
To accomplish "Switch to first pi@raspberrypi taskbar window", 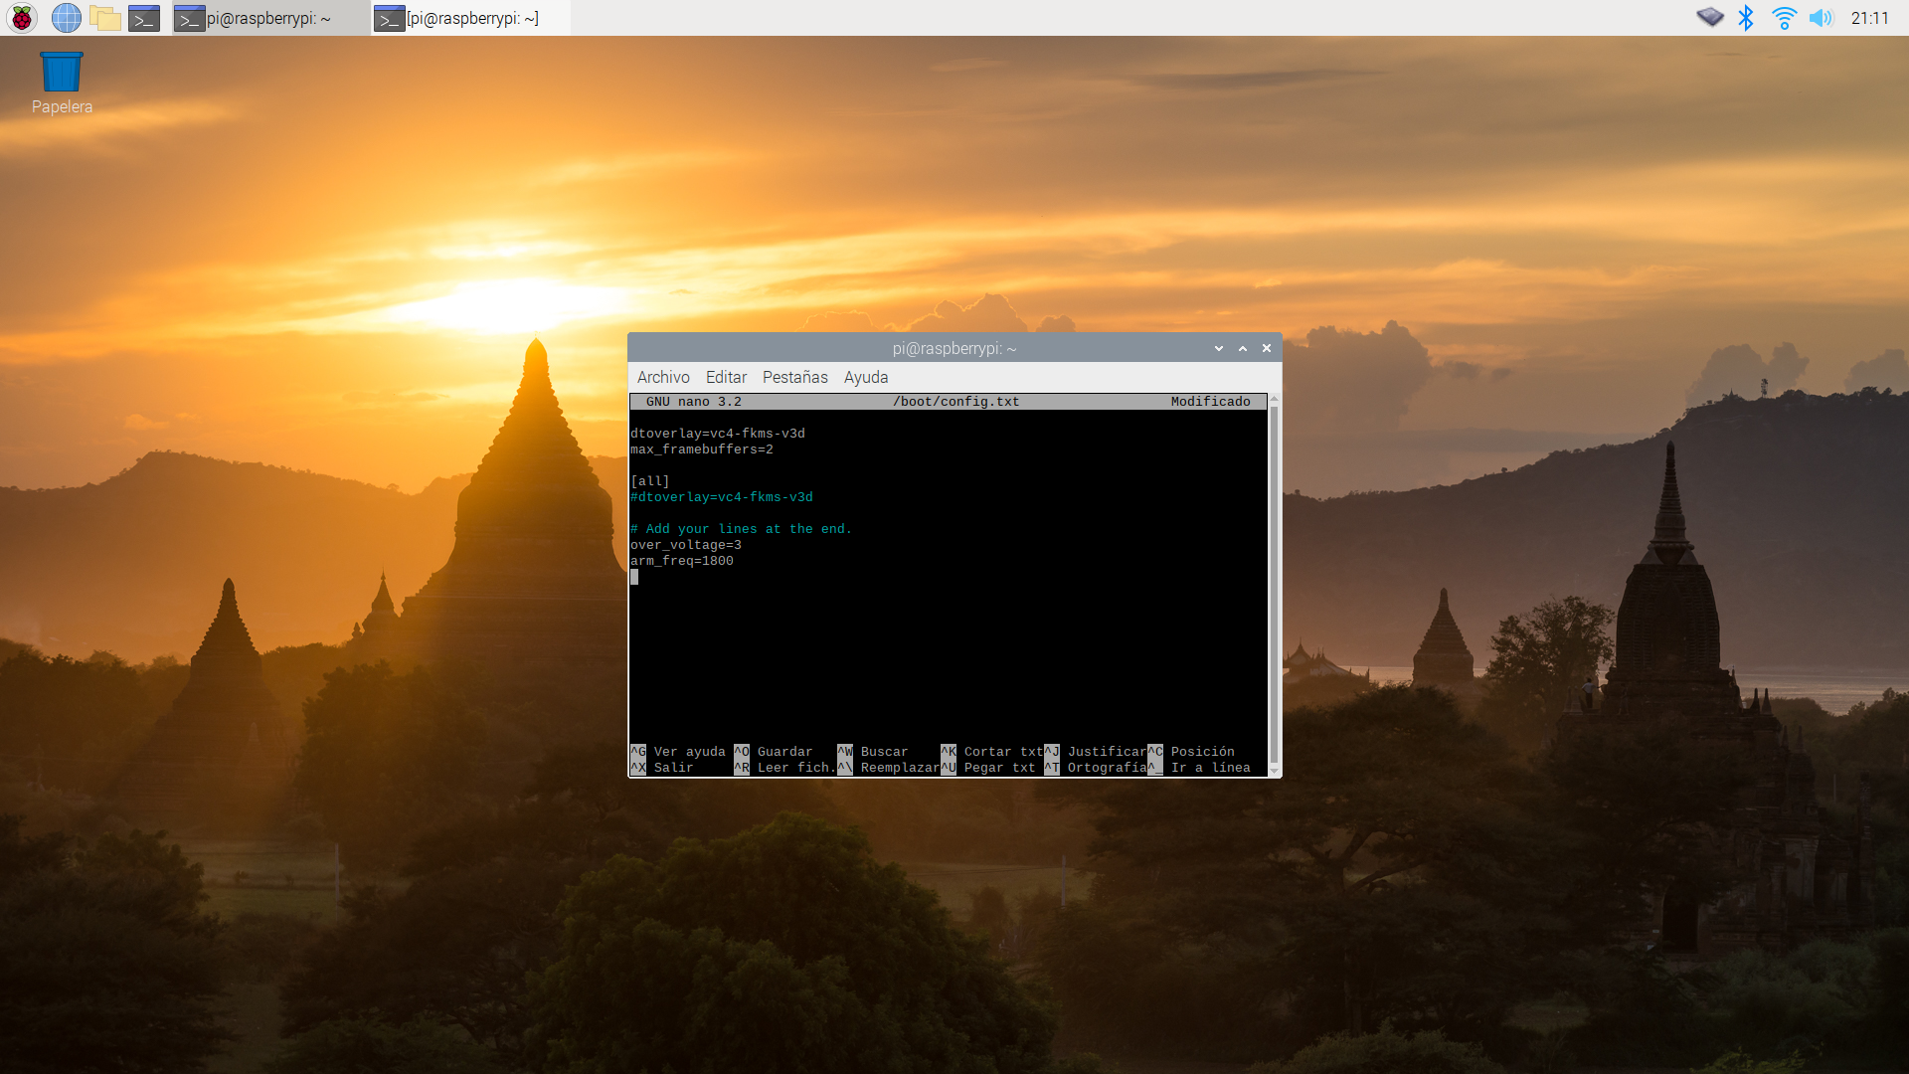I will [268, 18].
